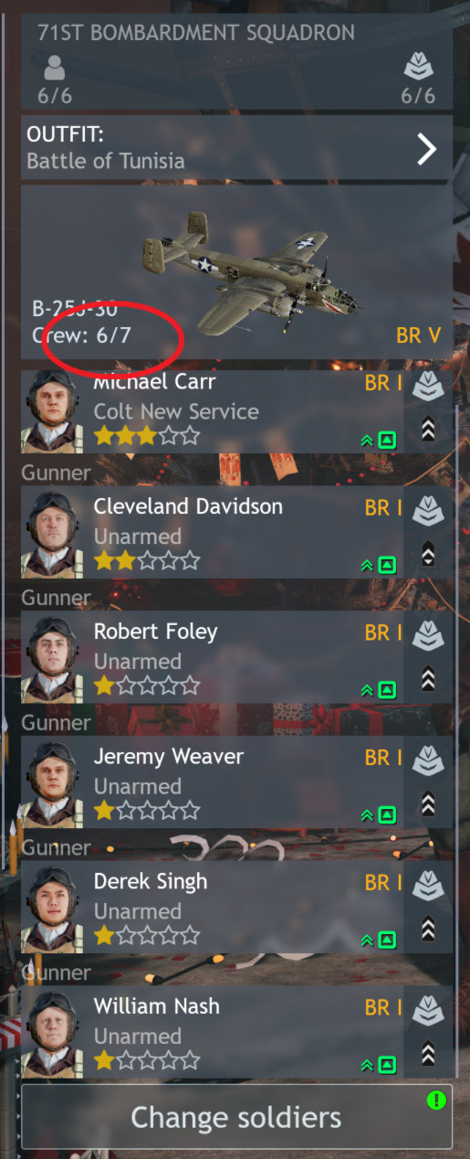Click Michael Carr's pilot cap class icon
Screen dimensions: 470x1159
pos(428,387)
